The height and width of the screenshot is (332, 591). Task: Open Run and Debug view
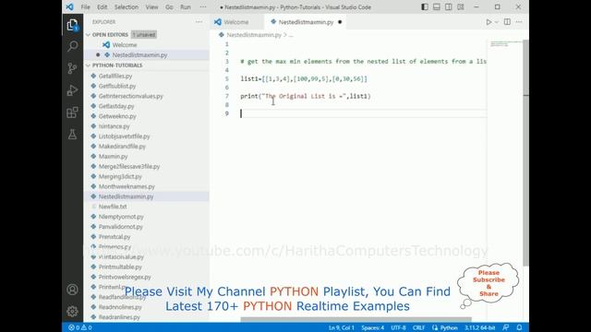tap(72, 90)
